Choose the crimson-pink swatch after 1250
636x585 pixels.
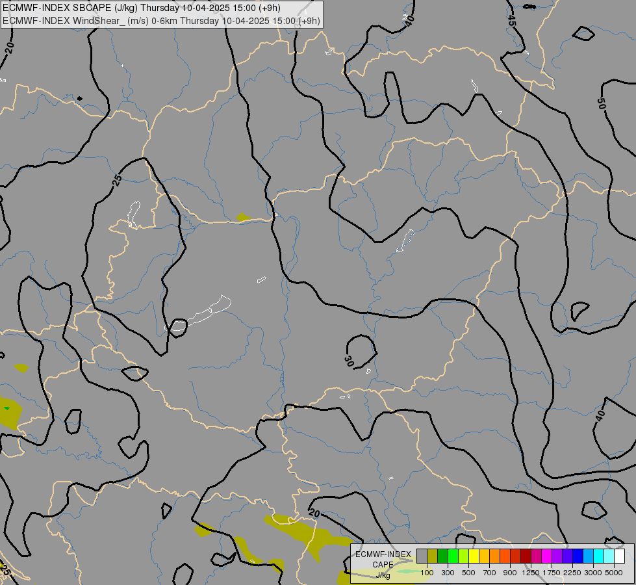[x=536, y=556]
